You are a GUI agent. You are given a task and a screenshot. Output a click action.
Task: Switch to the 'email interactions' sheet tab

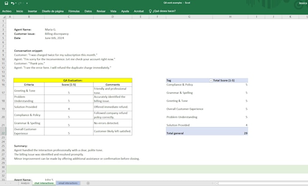[68, 183]
